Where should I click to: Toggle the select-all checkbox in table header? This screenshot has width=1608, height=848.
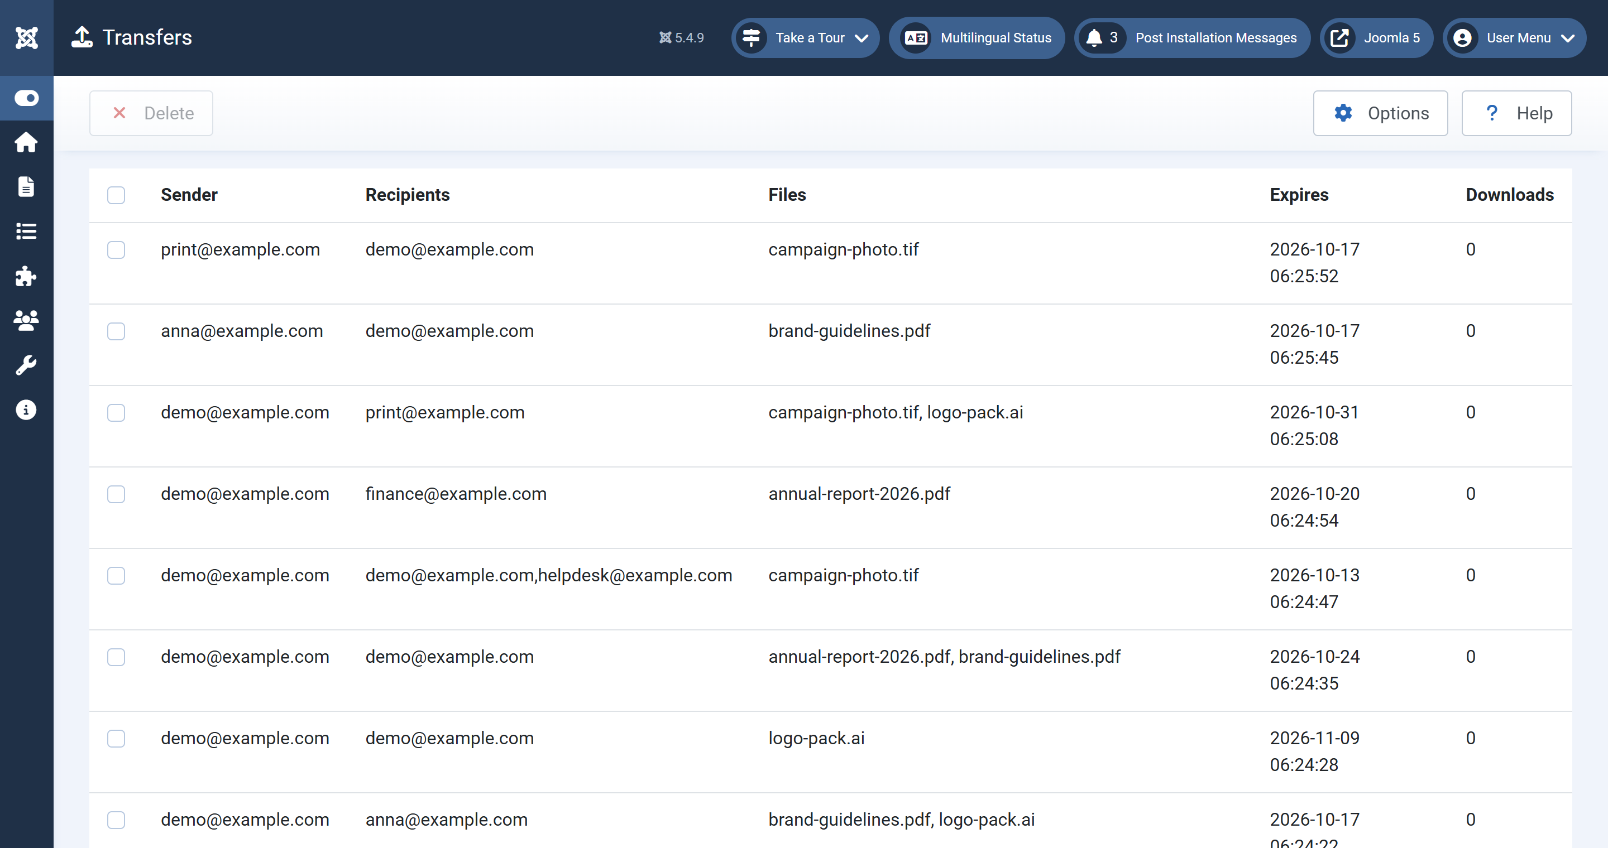(x=116, y=195)
